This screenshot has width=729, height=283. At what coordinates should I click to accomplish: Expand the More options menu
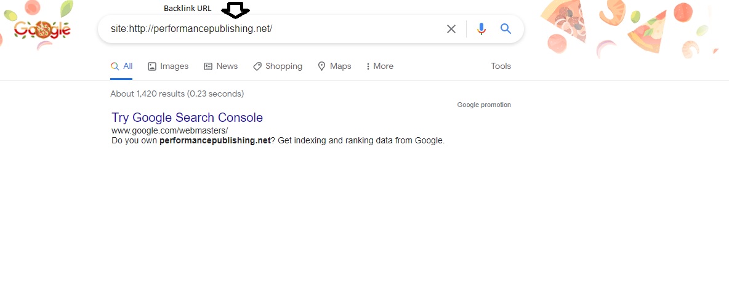point(379,66)
